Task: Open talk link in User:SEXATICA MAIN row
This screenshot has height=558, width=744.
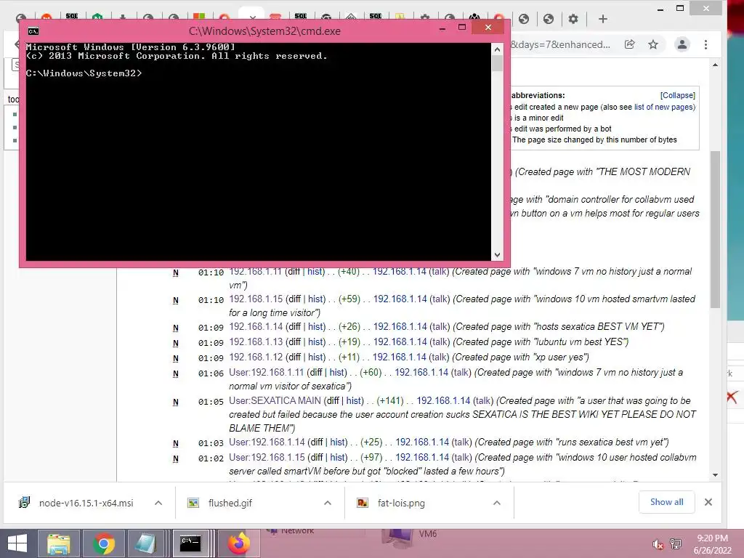Action: point(483,401)
